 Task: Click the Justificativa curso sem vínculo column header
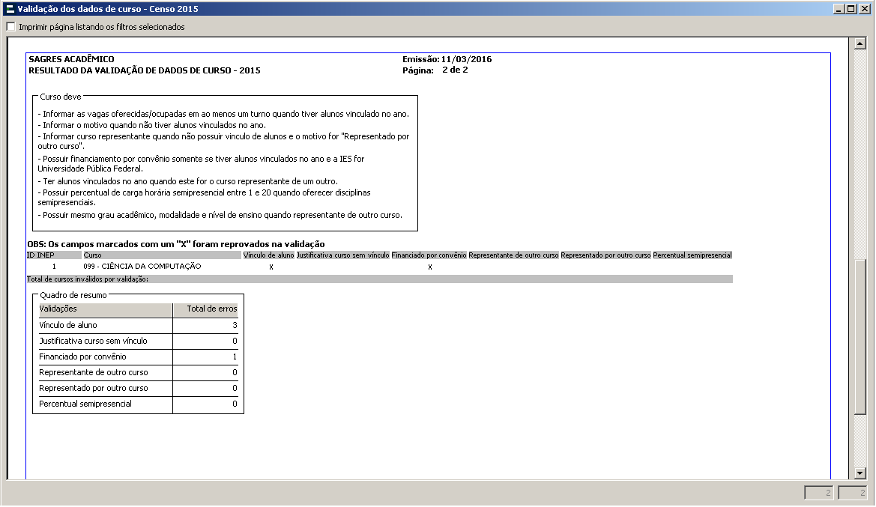(x=342, y=255)
